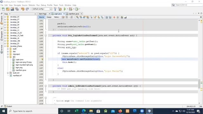Open the Source menu
The height and width of the screenshot is (114, 203).
tap(25, 5)
